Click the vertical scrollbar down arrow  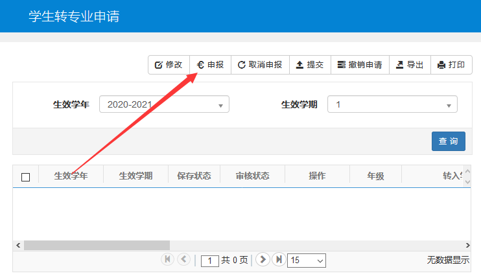(x=467, y=182)
